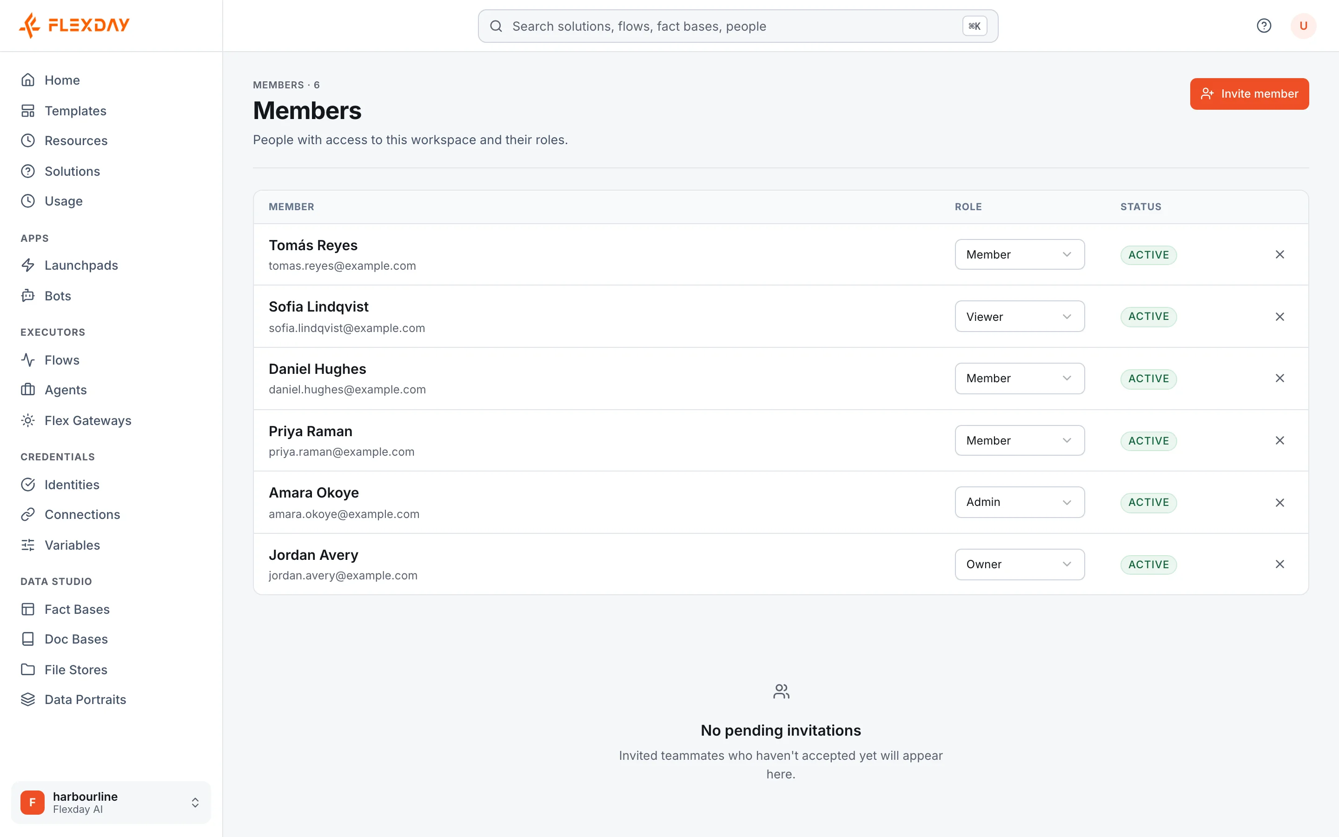Click the Invite member button
The width and height of the screenshot is (1339, 837).
click(x=1249, y=94)
